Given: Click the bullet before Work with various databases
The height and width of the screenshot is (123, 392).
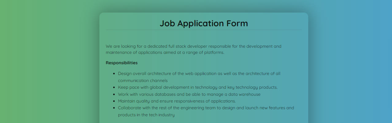Looking at the screenshot, I should click(114, 95).
